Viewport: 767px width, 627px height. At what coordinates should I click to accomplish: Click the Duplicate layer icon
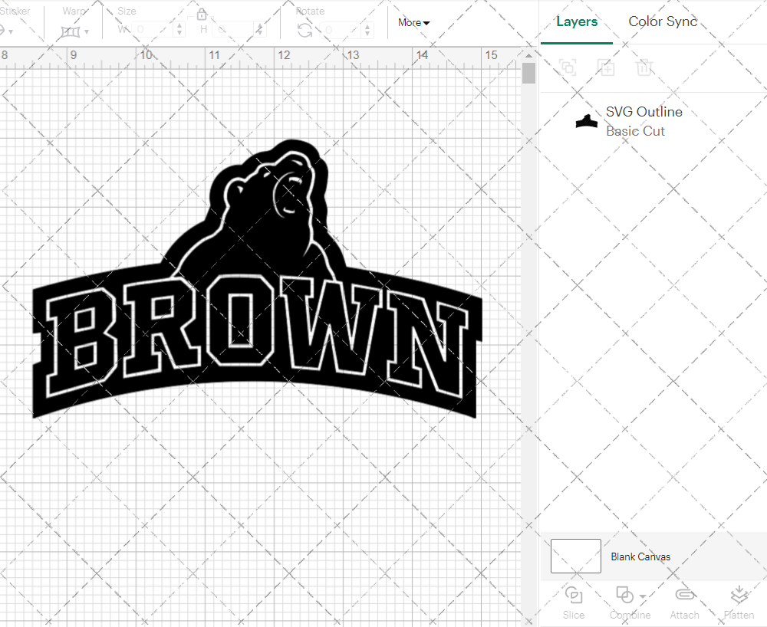click(x=606, y=67)
